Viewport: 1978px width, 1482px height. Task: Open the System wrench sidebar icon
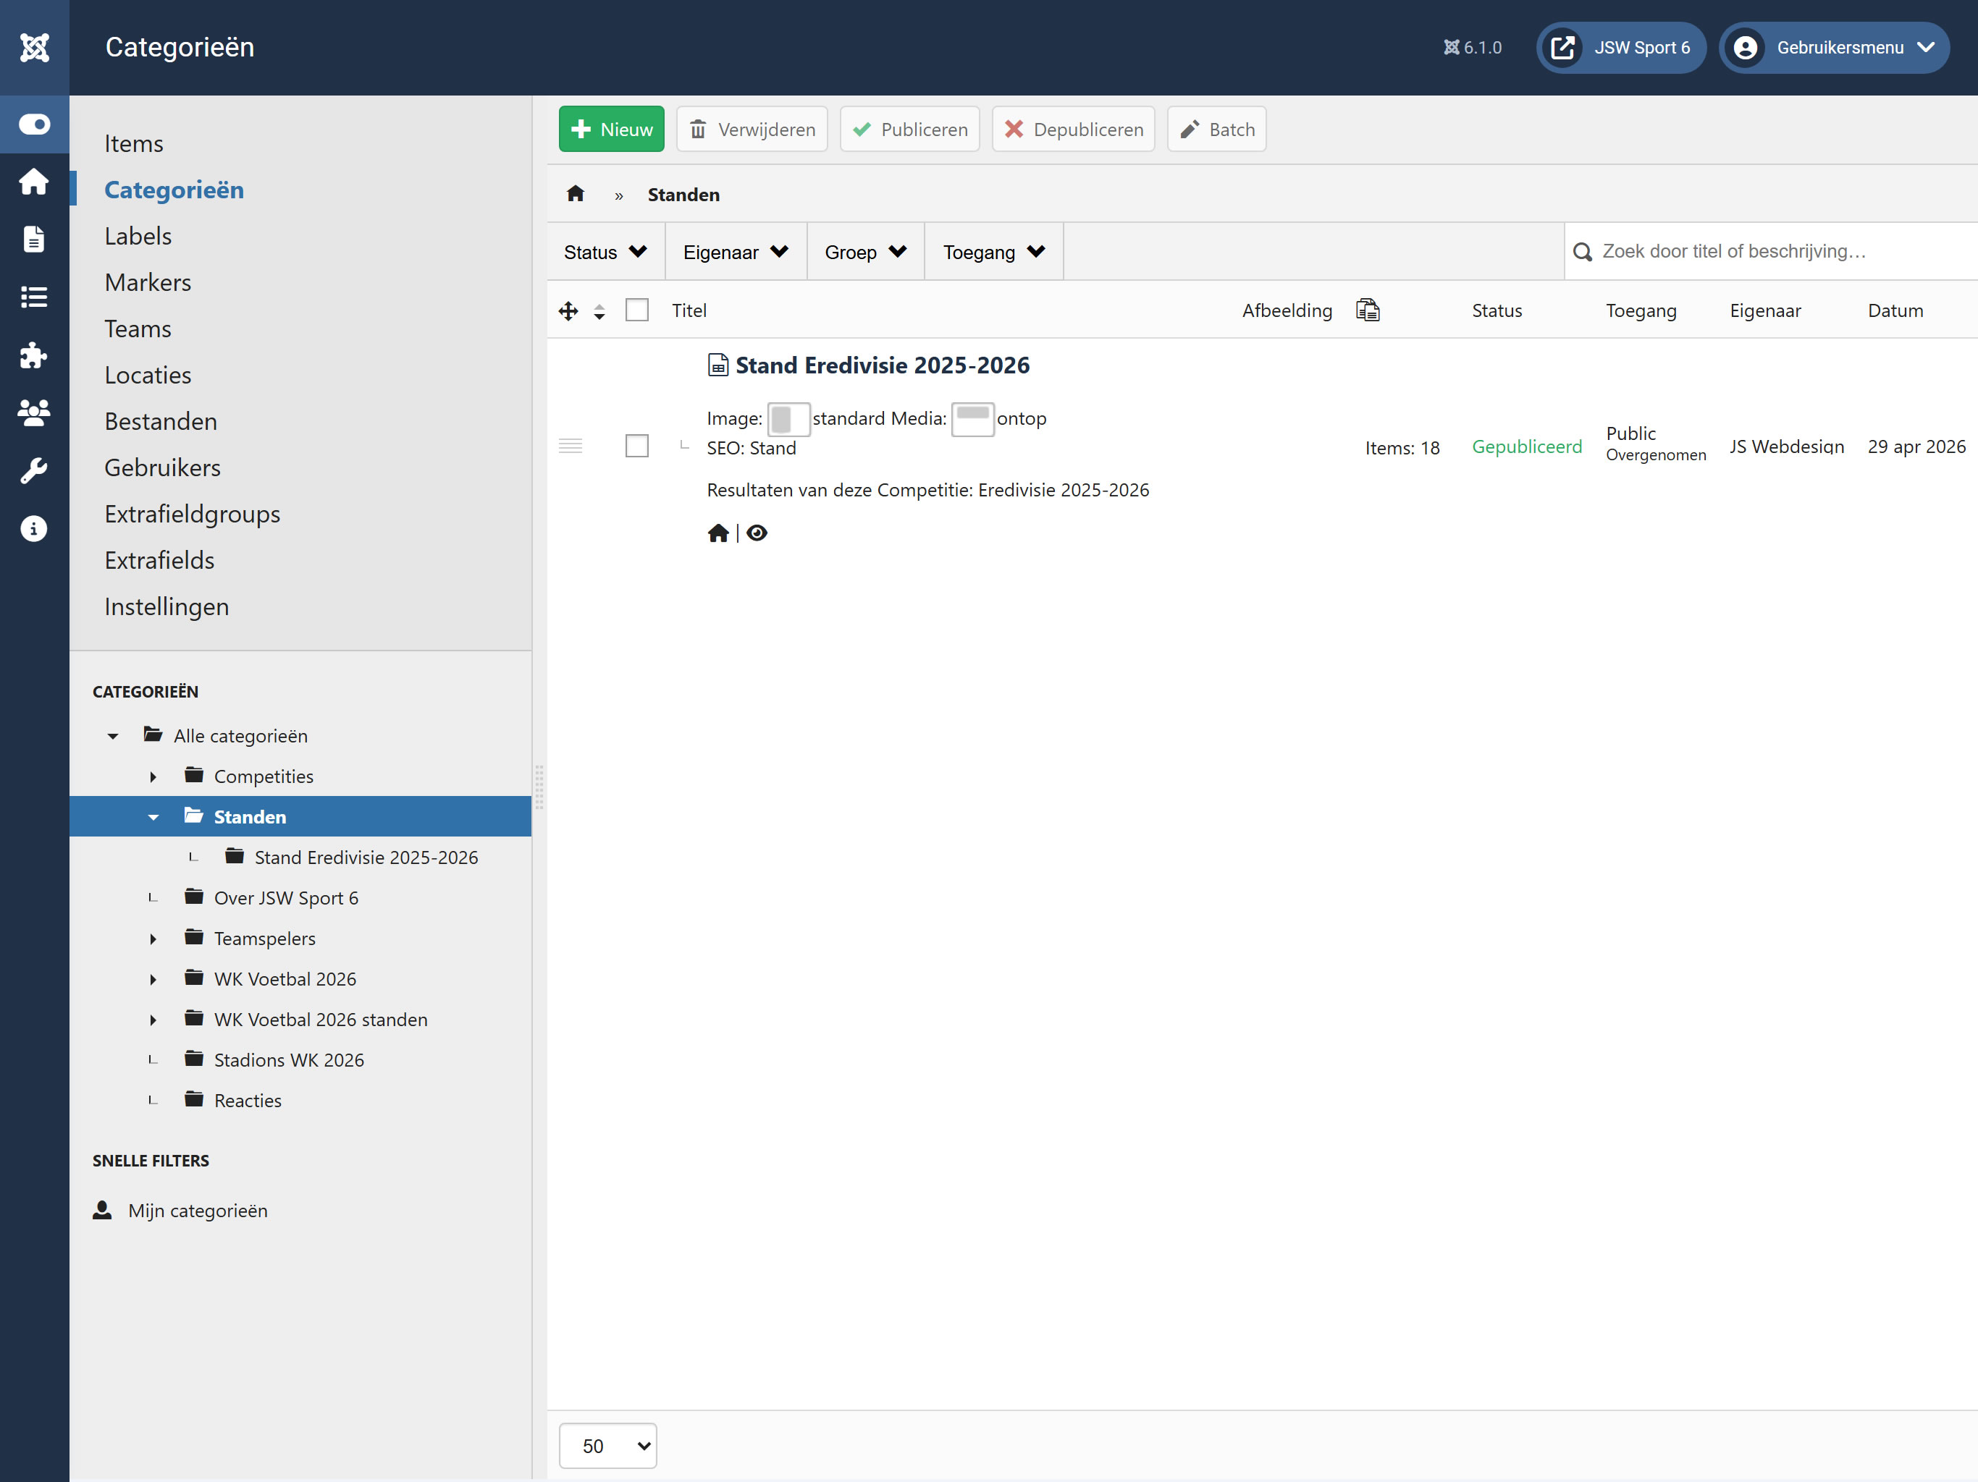[34, 470]
